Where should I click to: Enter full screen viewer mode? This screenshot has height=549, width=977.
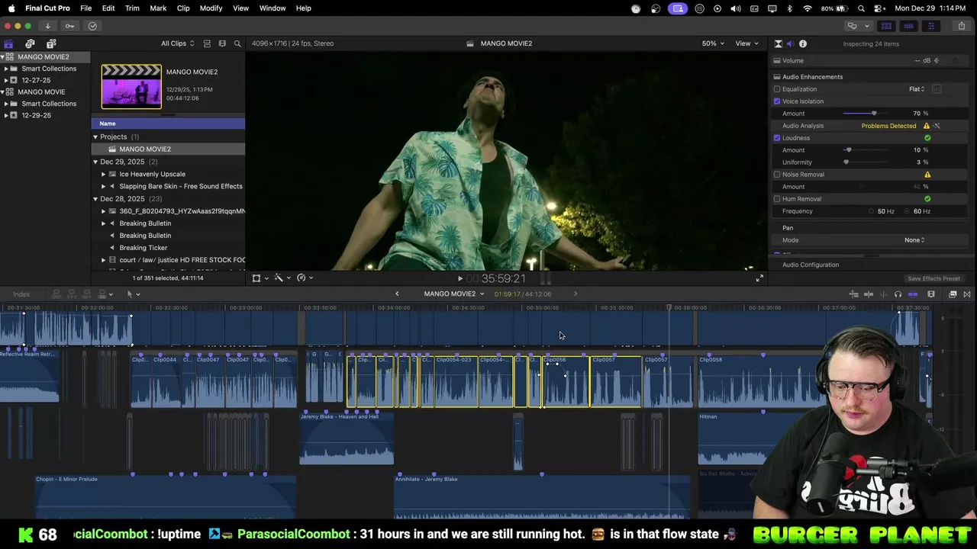point(759,278)
